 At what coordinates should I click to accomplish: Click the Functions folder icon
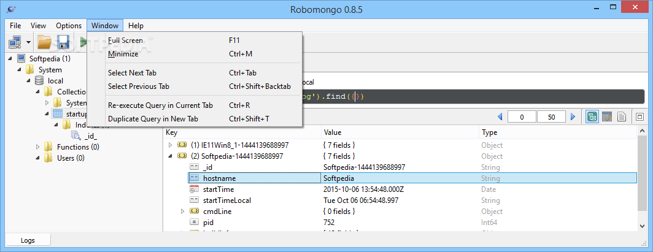click(x=48, y=147)
